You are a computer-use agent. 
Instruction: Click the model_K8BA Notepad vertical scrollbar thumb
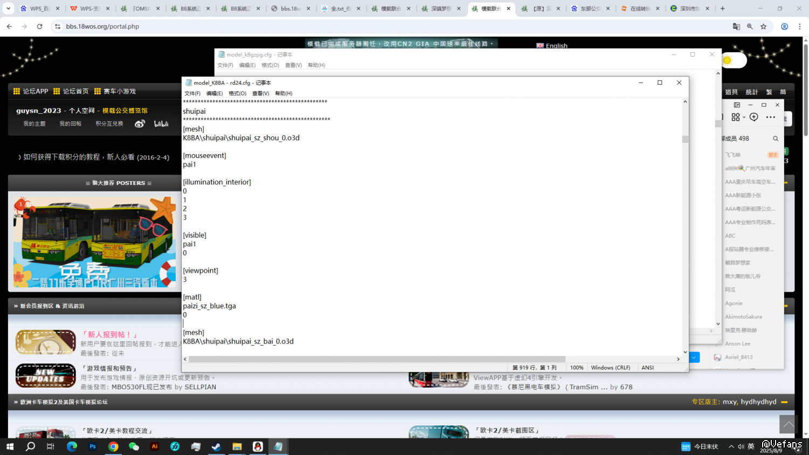point(685,139)
